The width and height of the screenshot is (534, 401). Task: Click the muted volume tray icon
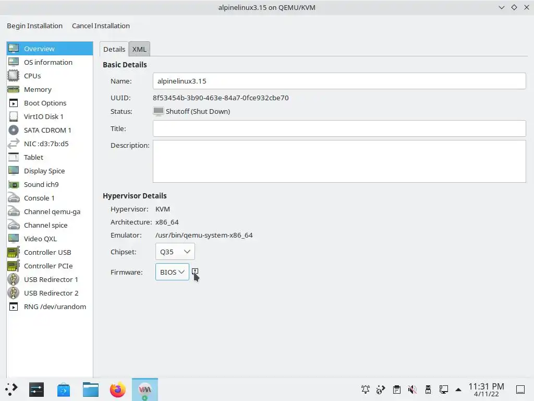(x=412, y=390)
